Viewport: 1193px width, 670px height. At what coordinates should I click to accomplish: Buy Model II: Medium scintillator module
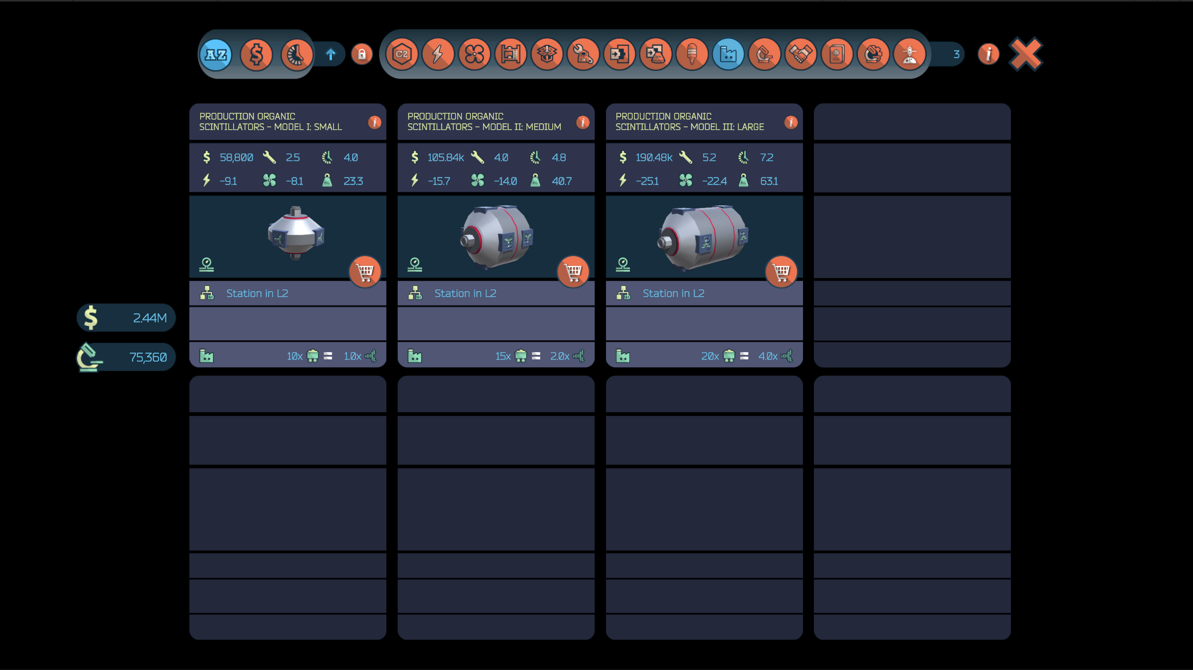coord(573,272)
